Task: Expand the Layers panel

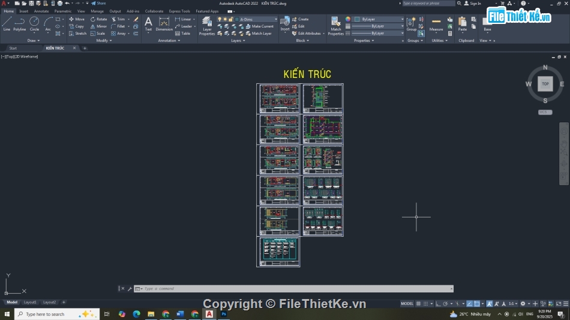Action: (x=238, y=41)
